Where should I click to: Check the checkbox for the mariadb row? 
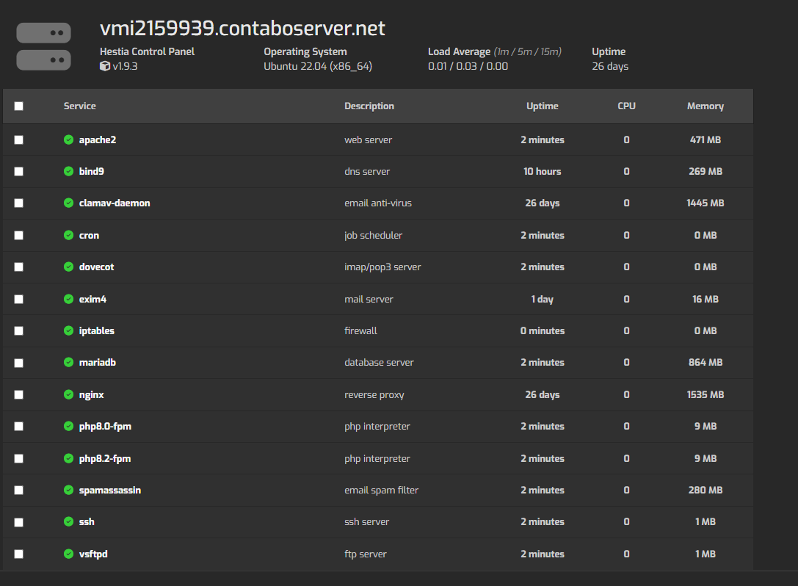[x=18, y=362]
